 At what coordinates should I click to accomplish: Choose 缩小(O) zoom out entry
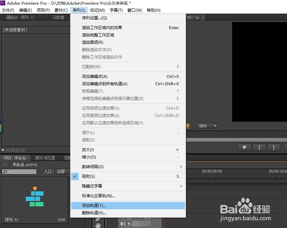coord(128,157)
